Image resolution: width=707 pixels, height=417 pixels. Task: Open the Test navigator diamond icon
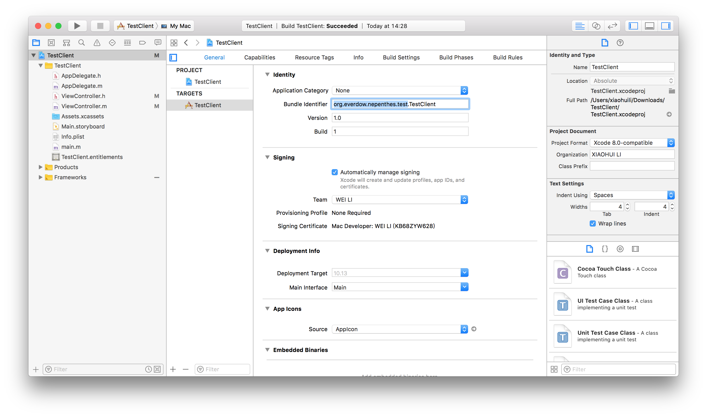(112, 43)
